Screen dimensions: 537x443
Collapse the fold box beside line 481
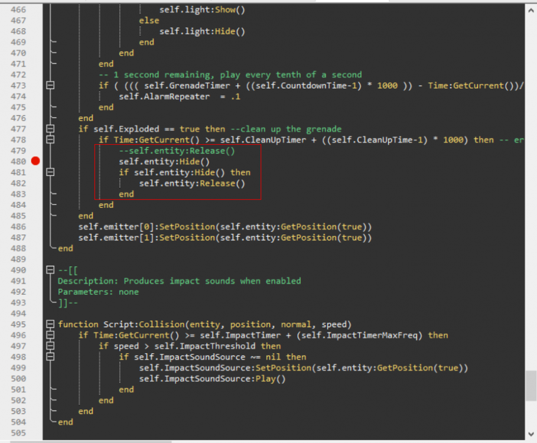click(x=50, y=172)
